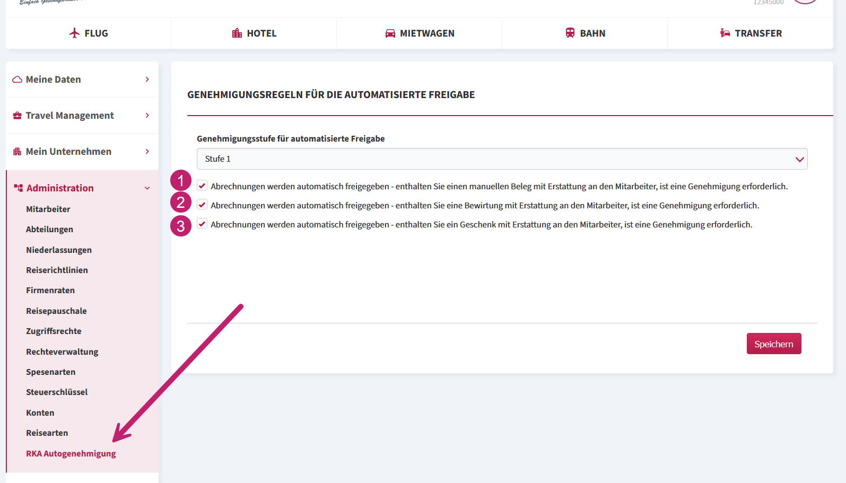846x483 pixels.
Task: Open Abteilungen in the sidebar
Action: pyautogui.click(x=50, y=230)
